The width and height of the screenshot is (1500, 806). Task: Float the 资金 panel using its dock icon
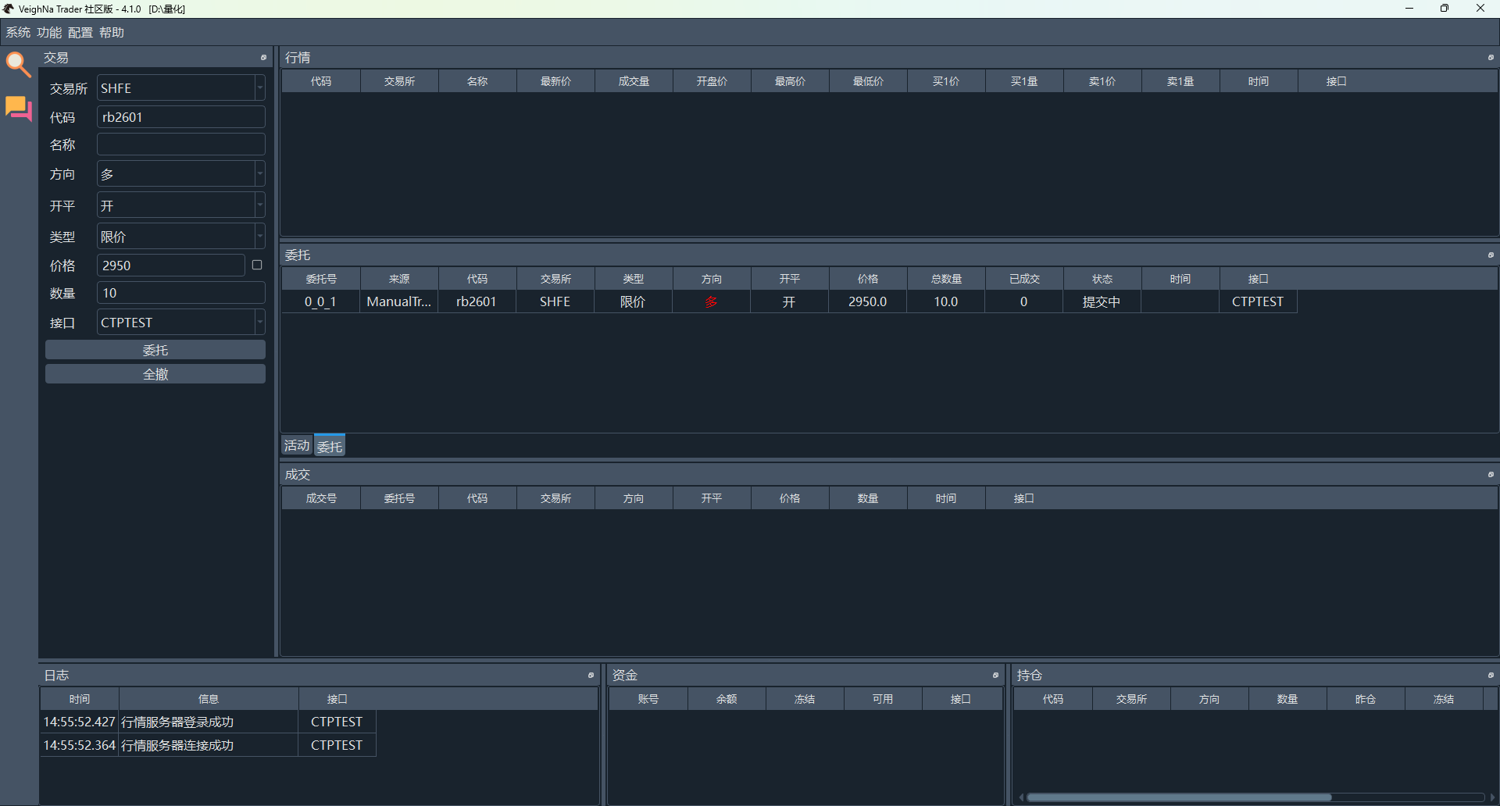[995, 676]
